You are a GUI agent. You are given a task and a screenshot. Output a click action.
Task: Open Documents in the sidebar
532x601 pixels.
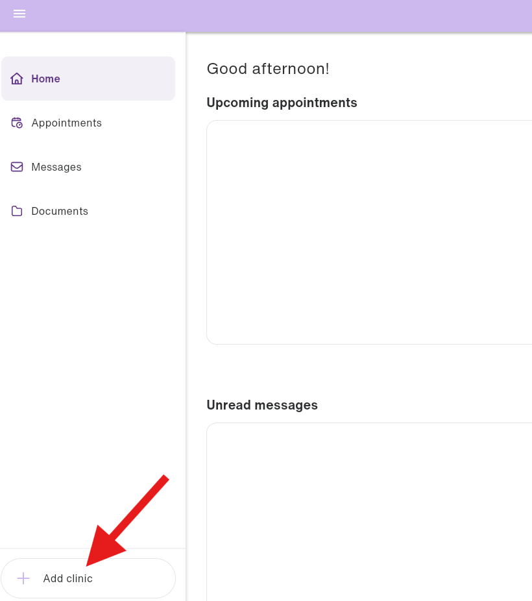[x=88, y=211]
